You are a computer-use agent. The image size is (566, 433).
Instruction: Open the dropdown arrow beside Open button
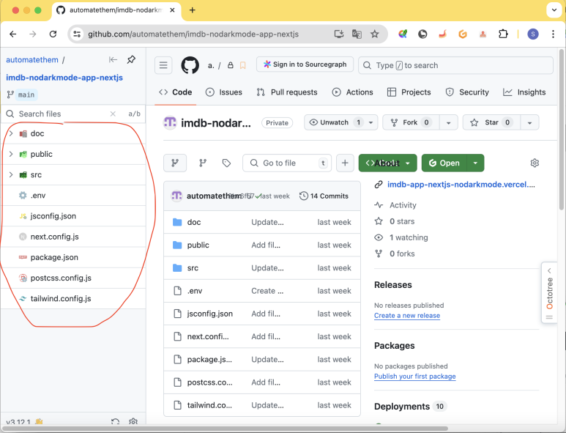click(475, 163)
